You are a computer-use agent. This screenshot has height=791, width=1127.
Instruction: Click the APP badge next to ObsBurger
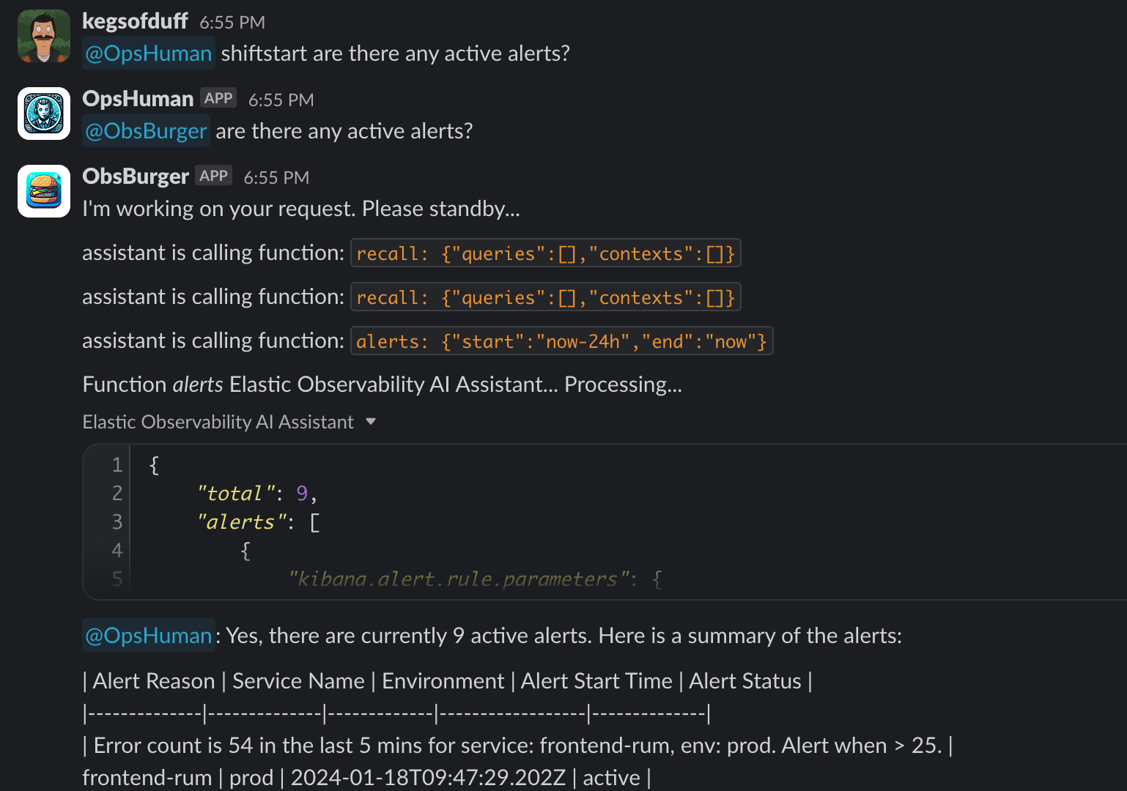tap(213, 175)
